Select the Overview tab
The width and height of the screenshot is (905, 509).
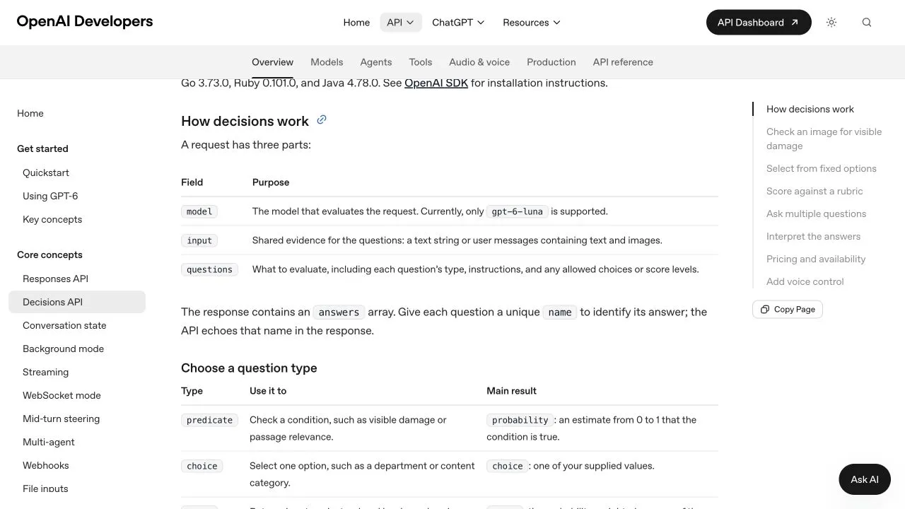coord(272,62)
